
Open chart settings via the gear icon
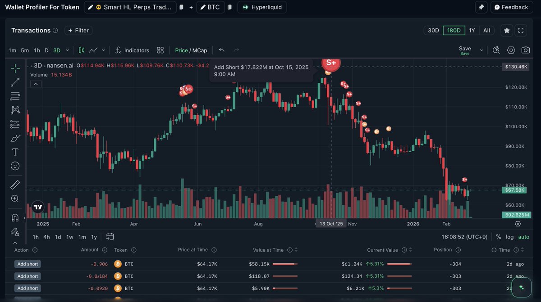511,50
